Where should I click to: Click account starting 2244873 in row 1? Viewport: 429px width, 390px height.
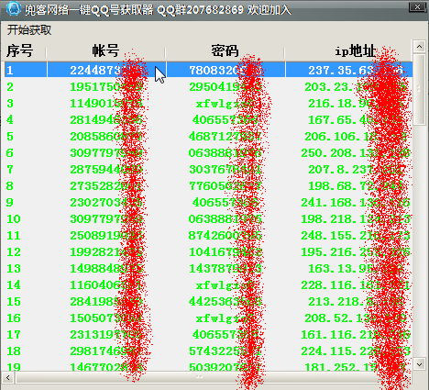[x=105, y=71]
